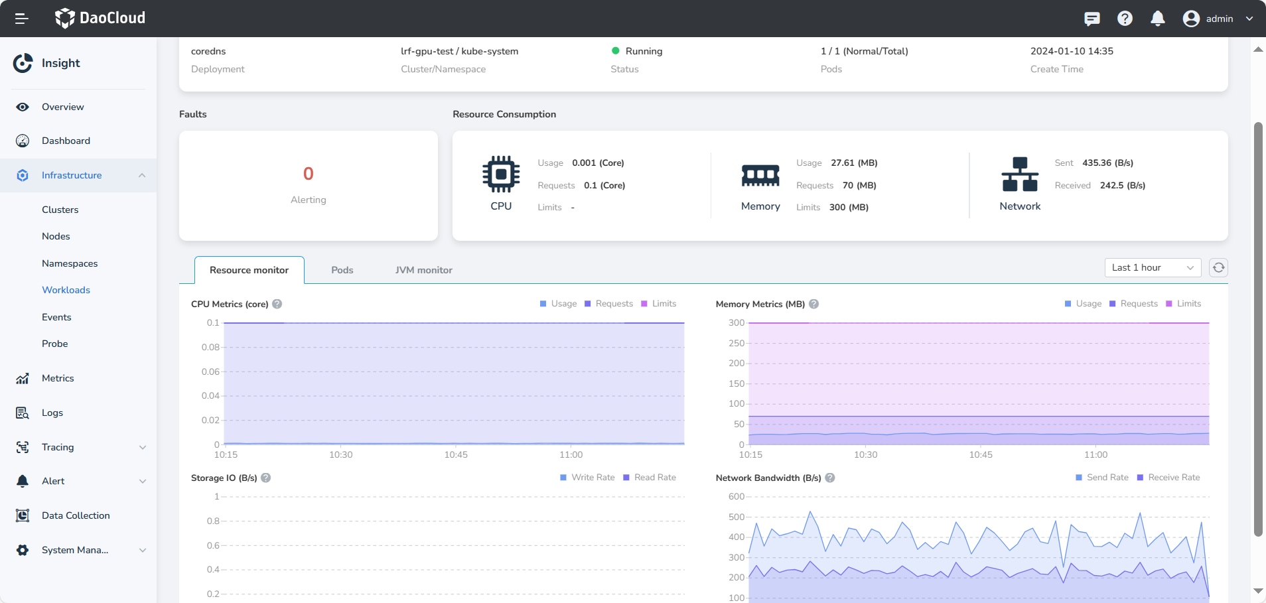This screenshot has width=1266, height=603.
Task: Open the messages chat icon
Action: (x=1091, y=18)
